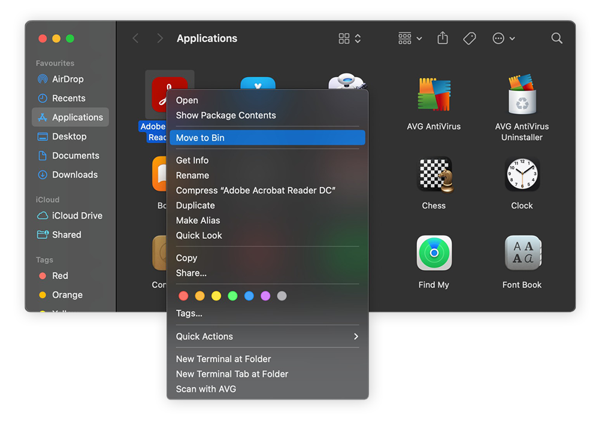Choose Duplicate in context menu
Image resolution: width=599 pixels, height=421 pixels.
(267, 205)
